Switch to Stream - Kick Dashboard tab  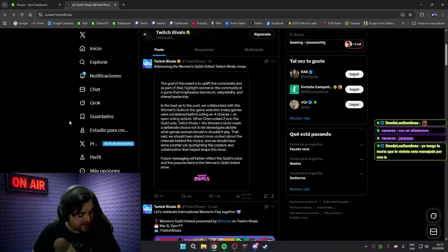click(36, 5)
